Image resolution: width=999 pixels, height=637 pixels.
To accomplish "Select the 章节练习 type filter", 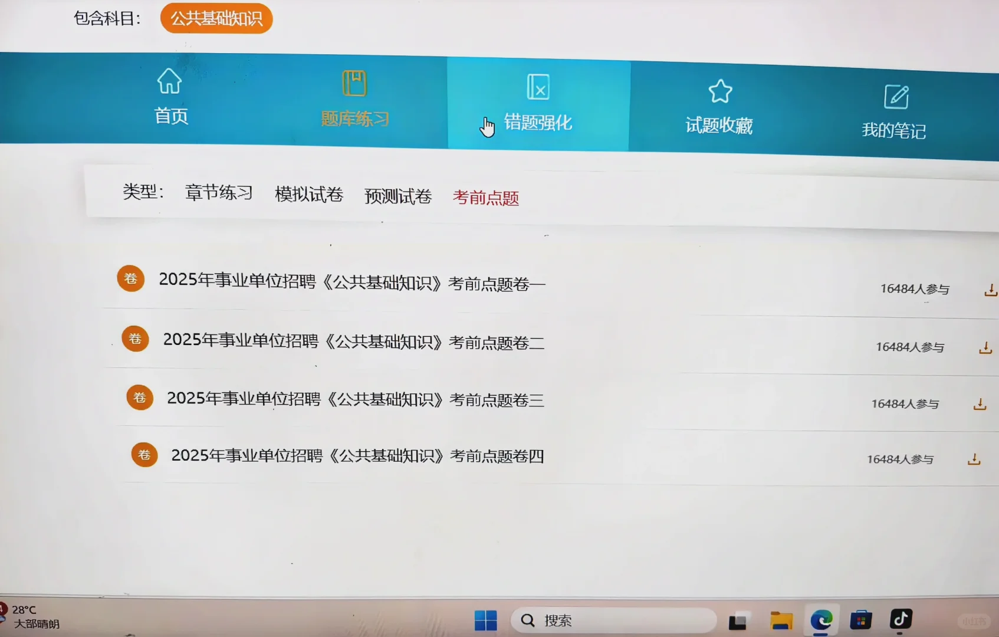I will point(218,193).
